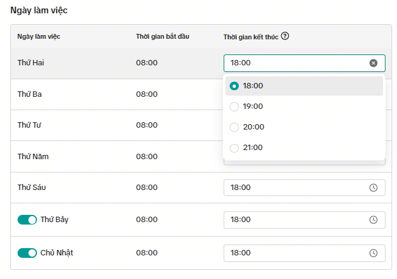Select the 19:00 radio option

point(235,107)
